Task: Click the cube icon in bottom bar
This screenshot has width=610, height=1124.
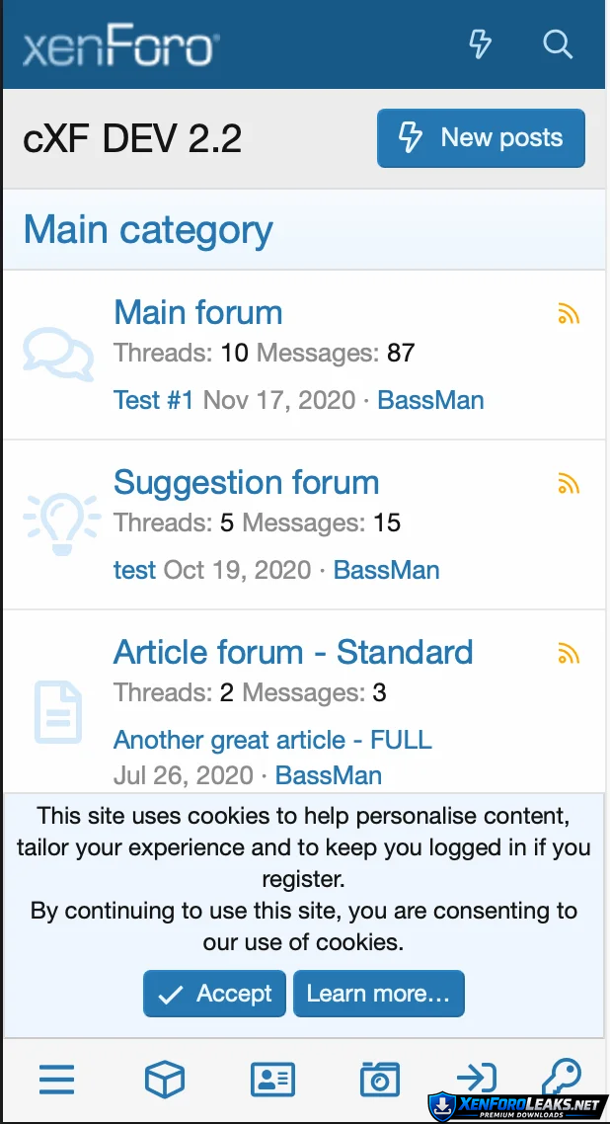Action: (165, 1080)
